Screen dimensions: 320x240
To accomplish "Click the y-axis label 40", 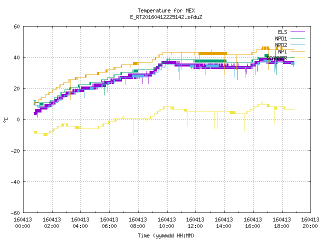I will (x=16, y=57).
